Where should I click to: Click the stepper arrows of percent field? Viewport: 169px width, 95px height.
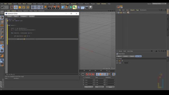[128, 63]
